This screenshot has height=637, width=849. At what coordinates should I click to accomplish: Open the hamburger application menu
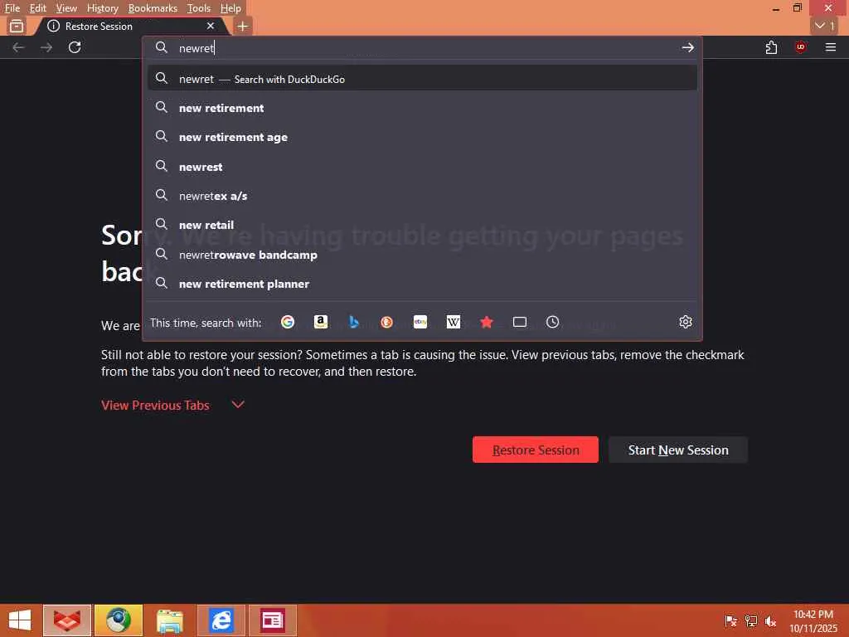click(x=831, y=47)
